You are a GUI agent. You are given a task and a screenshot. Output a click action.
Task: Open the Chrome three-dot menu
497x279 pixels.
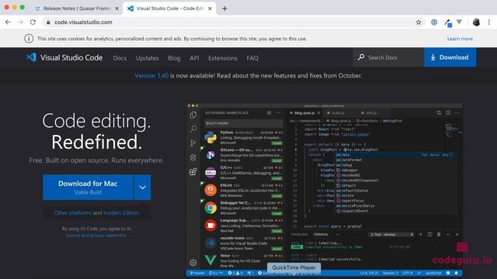(x=489, y=22)
